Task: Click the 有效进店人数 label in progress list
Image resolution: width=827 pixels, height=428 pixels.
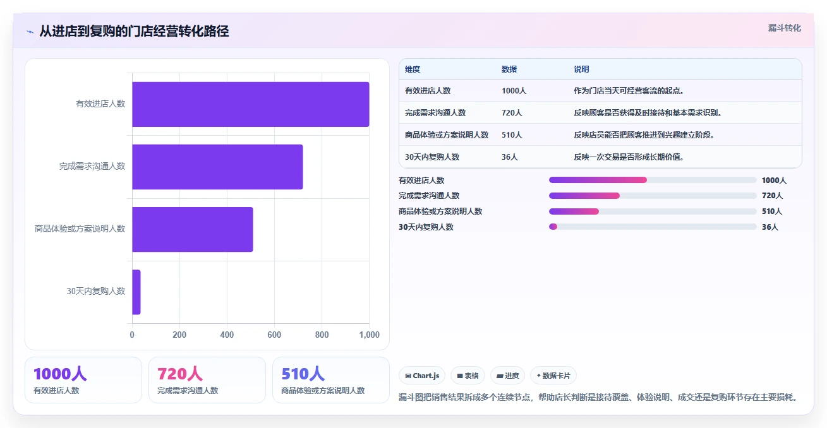Action: point(421,181)
